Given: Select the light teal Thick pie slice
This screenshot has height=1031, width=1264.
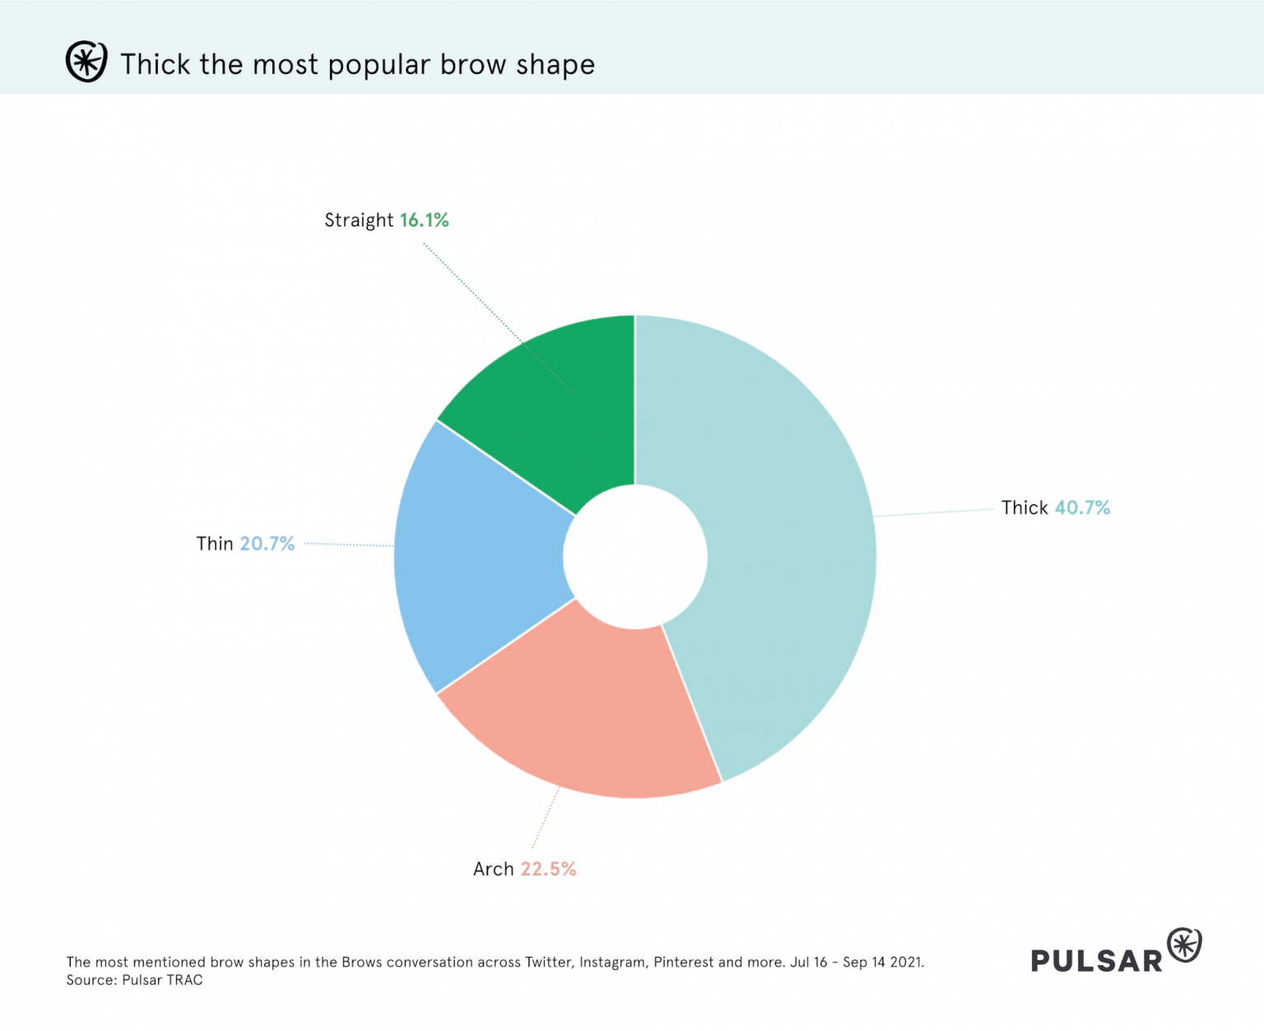Looking at the screenshot, I should pyautogui.click(x=782, y=543).
